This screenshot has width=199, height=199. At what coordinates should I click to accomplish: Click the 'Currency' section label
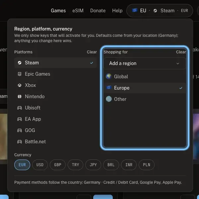click(x=23, y=155)
